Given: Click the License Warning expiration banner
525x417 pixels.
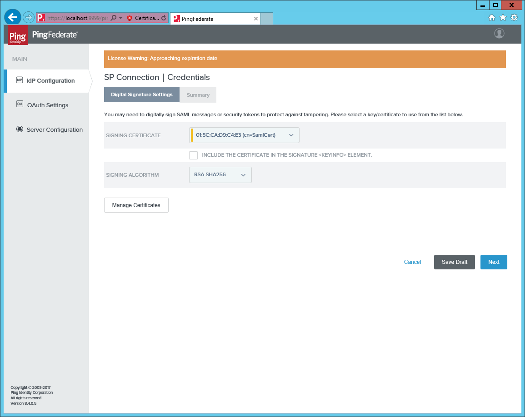Looking at the screenshot, I should [x=305, y=59].
